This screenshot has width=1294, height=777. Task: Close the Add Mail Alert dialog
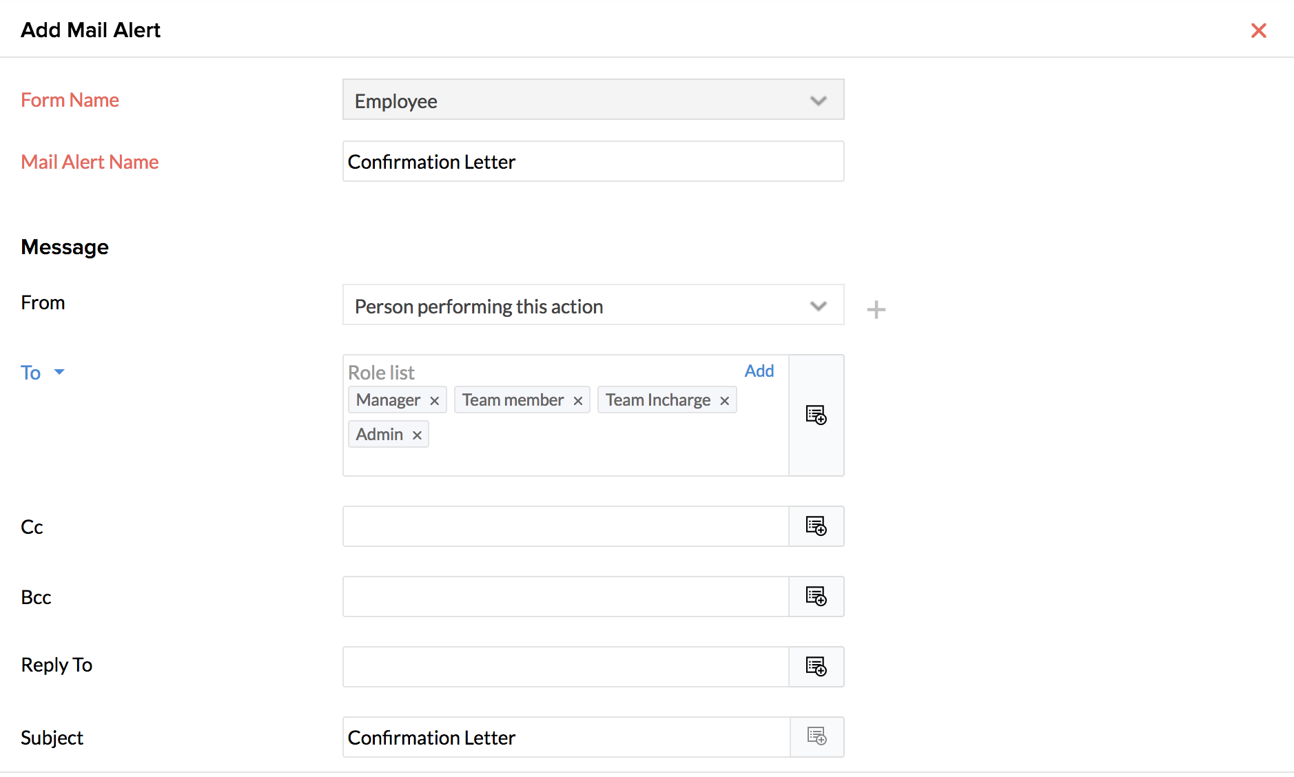coord(1259,30)
